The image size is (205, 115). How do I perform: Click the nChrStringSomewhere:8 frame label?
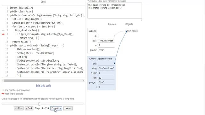pyautogui.click(x=100, y=59)
